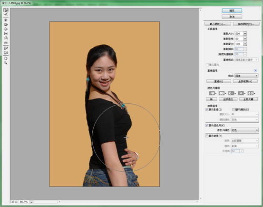Select the Hand tool
This screenshot has height=207, width=263.
tap(6, 59)
